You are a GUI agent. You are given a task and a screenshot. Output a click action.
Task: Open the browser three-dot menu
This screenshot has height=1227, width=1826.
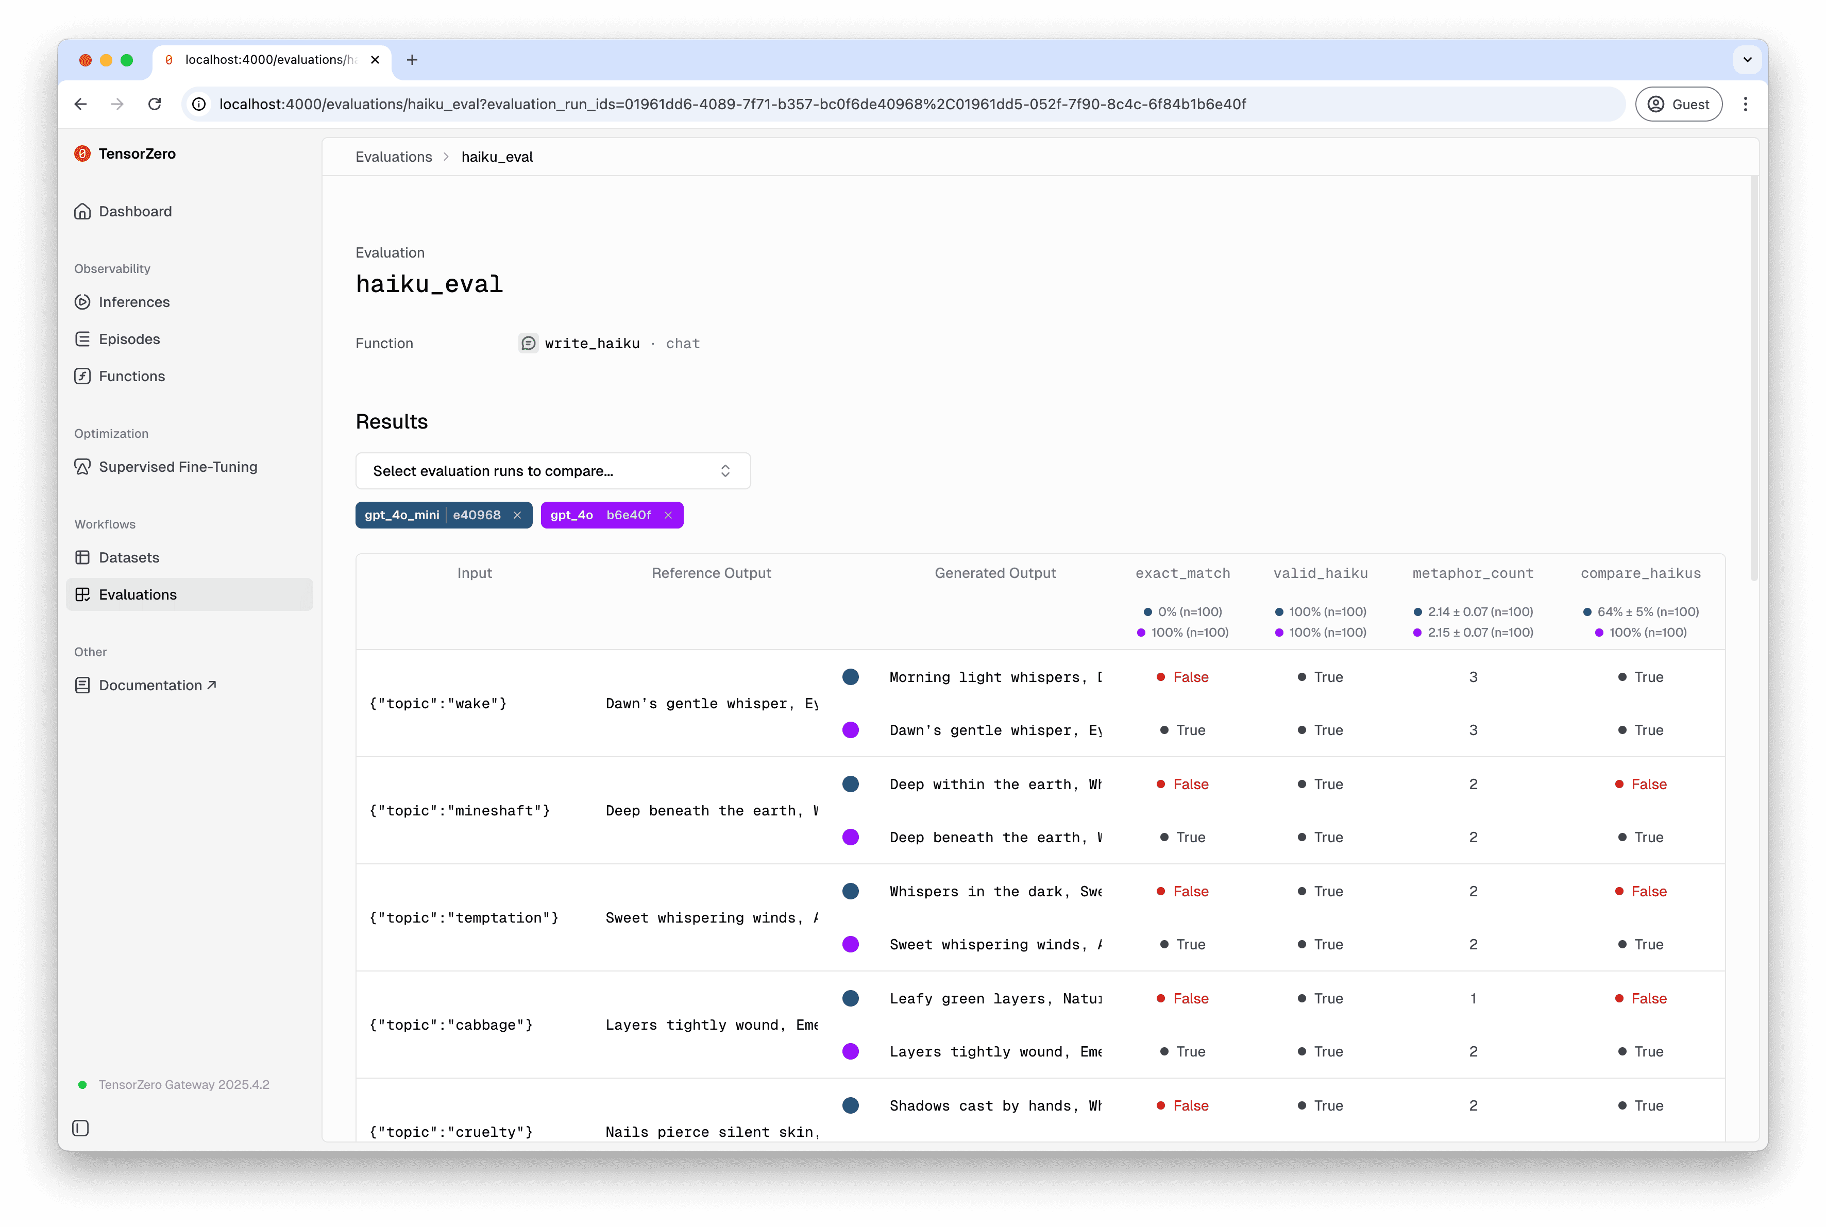(x=1746, y=104)
